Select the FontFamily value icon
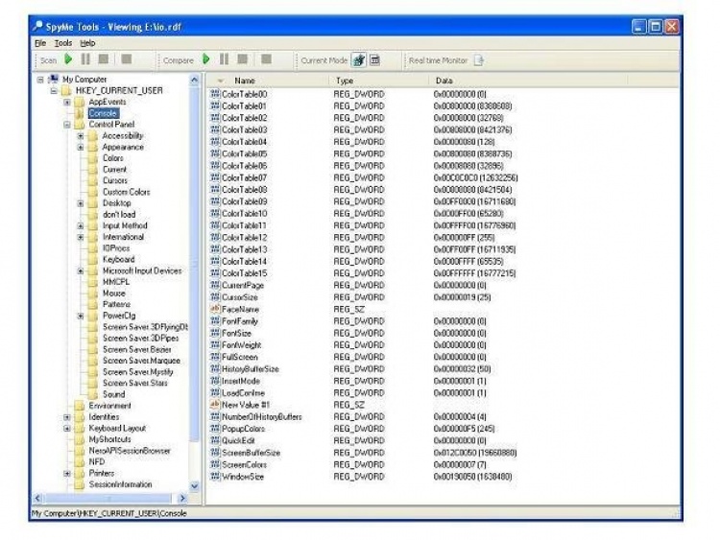Viewport: 720px width, 540px height. [x=215, y=321]
